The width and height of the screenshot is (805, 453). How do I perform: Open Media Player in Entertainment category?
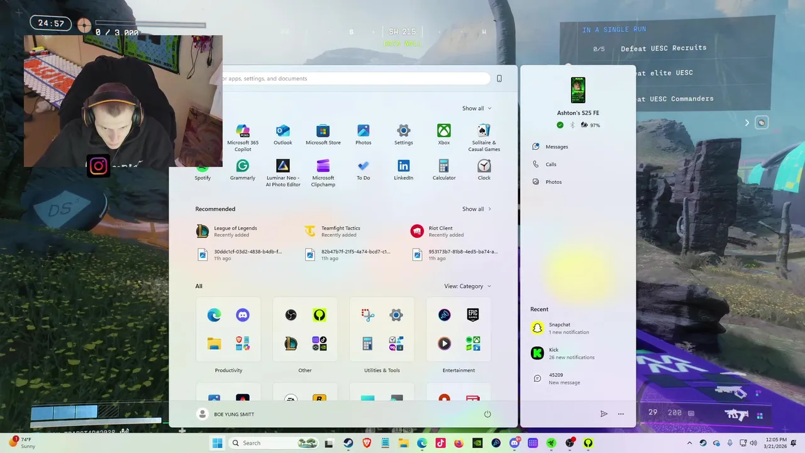click(445, 344)
